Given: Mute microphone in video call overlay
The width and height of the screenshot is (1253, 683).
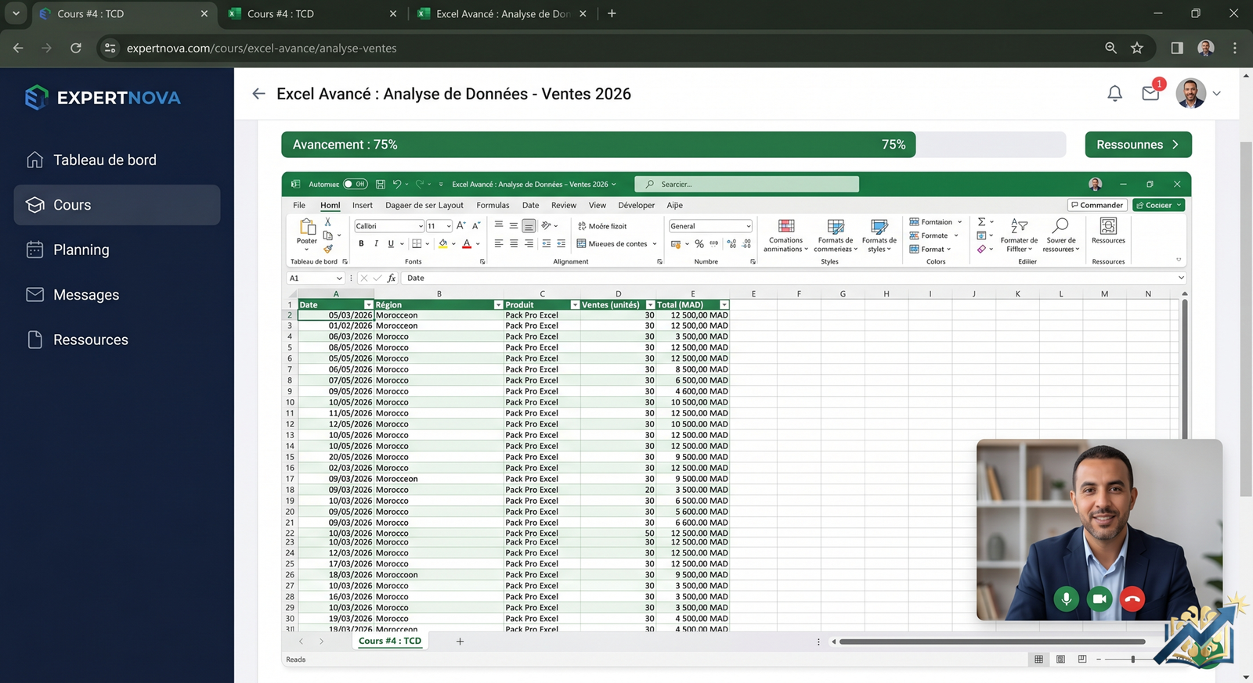Looking at the screenshot, I should pos(1066,599).
